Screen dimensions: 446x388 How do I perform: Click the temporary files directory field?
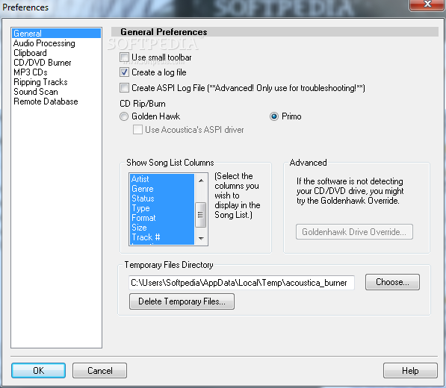(x=241, y=283)
